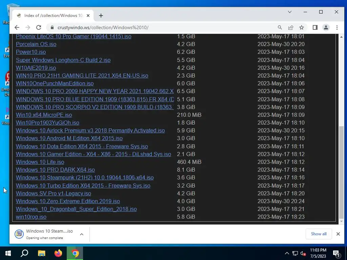Image resolution: width=347 pixels, height=260 pixels.
Task: Open Super Windows Longhorn-C Build 2.iso link
Action: (63, 60)
